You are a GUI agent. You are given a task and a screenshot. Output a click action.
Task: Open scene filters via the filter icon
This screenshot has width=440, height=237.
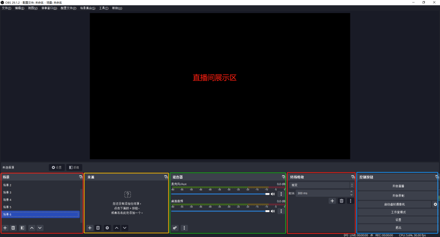[x=22, y=228]
